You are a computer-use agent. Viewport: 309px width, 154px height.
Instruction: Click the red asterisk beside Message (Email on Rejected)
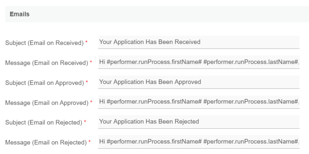(x=89, y=142)
